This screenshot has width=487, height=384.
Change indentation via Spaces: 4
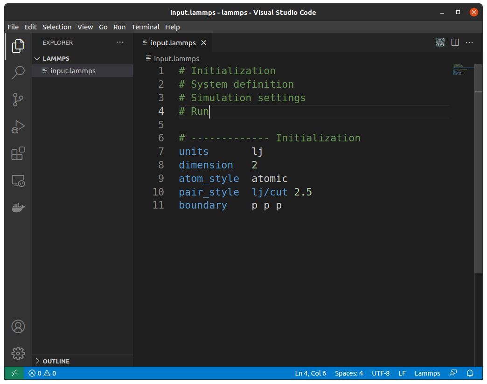pyautogui.click(x=349, y=373)
